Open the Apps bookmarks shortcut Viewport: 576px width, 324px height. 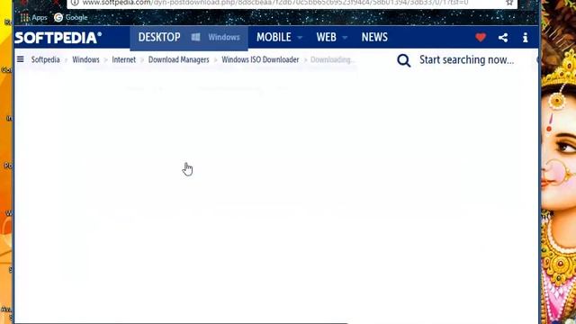click(34, 18)
